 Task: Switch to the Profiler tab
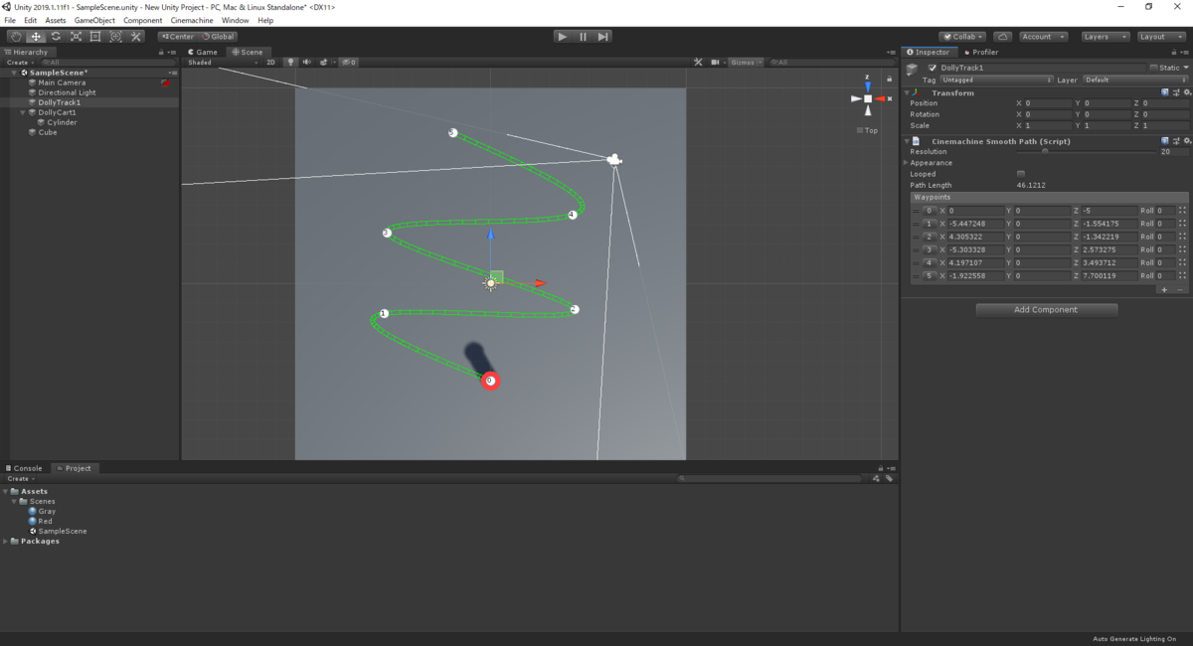981,52
